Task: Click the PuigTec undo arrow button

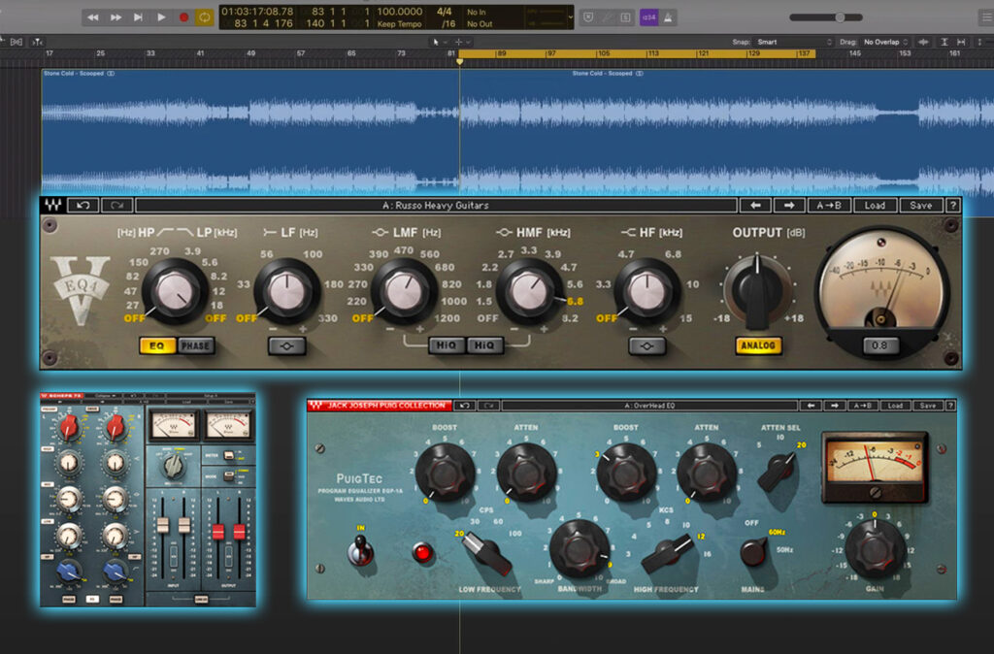Action: pos(465,406)
